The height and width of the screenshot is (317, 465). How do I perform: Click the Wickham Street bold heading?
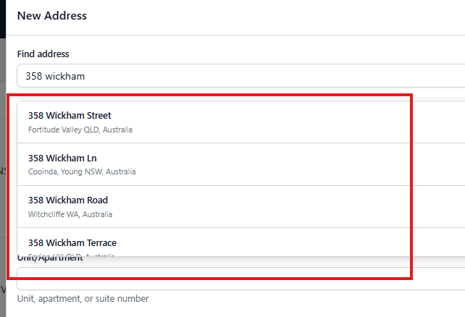pyautogui.click(x=70, y=115)
